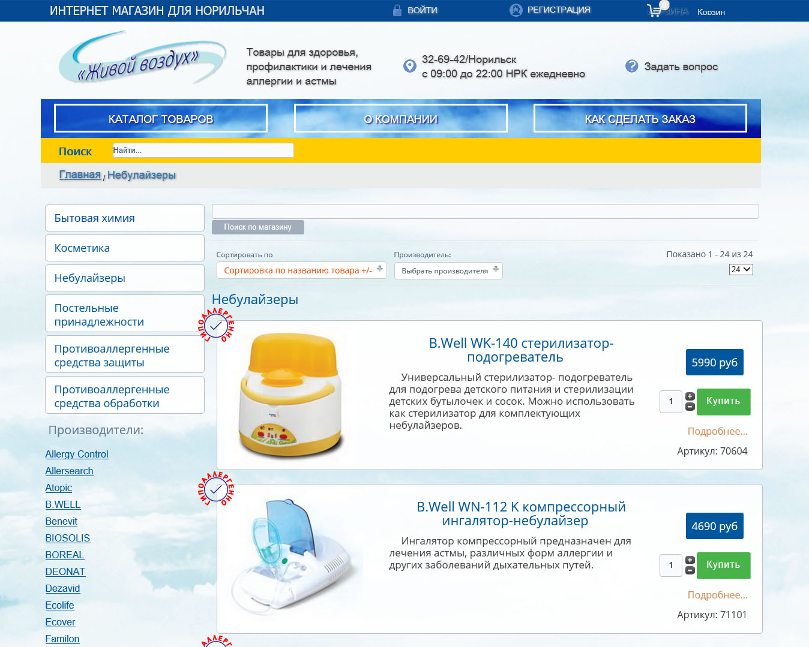Select the Постельные принадлежности category
809x647 pixels.
click(x=125, y=314)
